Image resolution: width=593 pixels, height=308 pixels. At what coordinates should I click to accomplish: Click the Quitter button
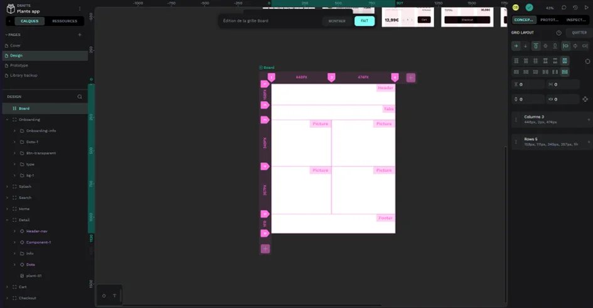579,33
